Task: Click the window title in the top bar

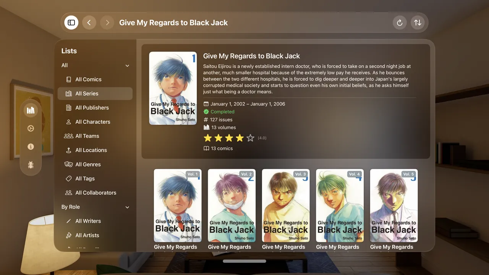Action: [x=173, y=23]
